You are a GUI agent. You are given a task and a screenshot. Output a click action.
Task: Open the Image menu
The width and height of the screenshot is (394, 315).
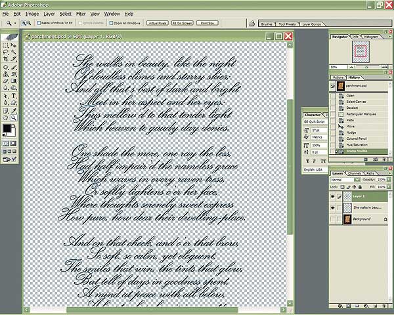pyautogui.click(x=32, y=14)
